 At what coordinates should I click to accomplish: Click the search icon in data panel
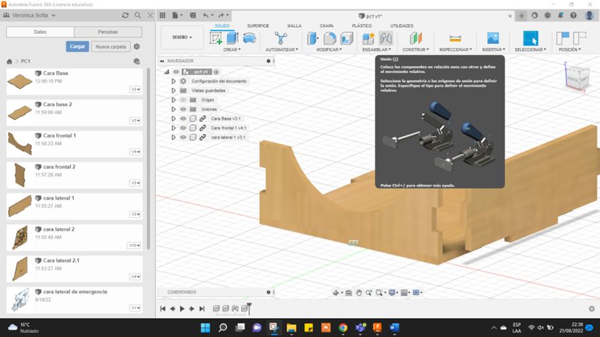click(137, 16)
